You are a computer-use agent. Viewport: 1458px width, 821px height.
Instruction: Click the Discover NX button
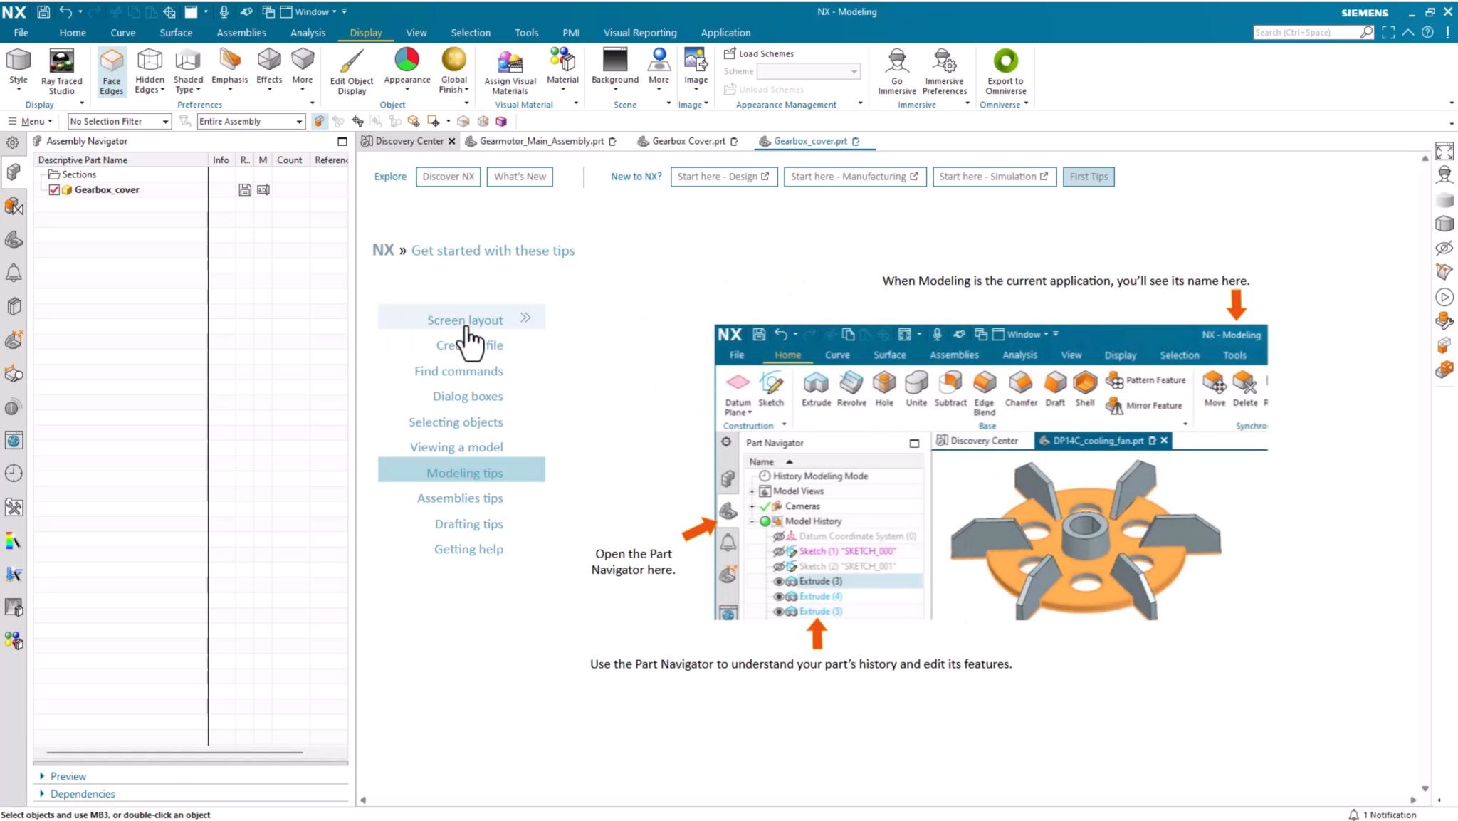pyautogui.click(x=448, y=177)
